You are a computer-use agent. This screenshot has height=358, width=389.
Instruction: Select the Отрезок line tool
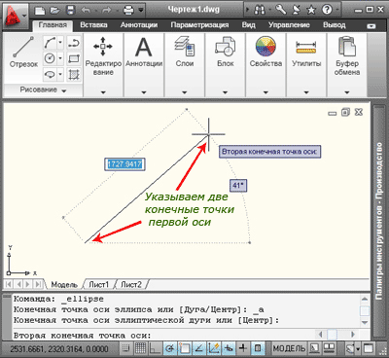(23, 52)
